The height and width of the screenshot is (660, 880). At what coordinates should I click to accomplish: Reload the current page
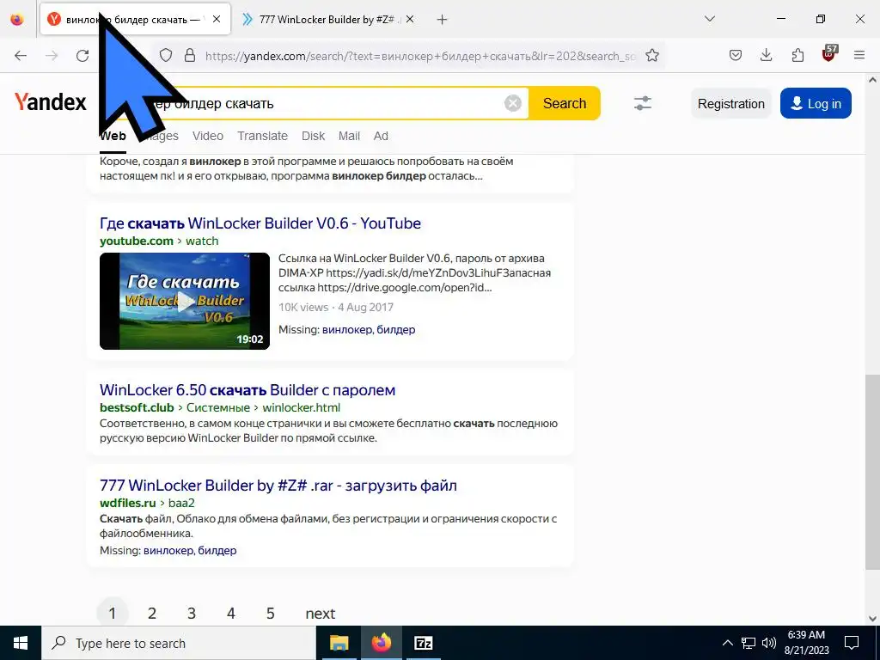pos(82,56)
